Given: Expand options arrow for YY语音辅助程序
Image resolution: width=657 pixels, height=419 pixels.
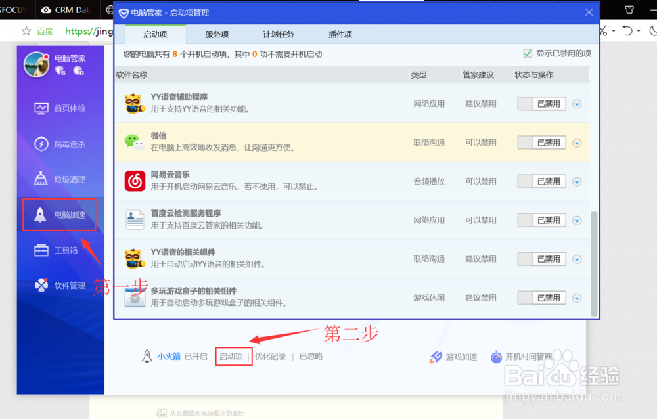Looking at the screenshot, I should coord(577,104).
